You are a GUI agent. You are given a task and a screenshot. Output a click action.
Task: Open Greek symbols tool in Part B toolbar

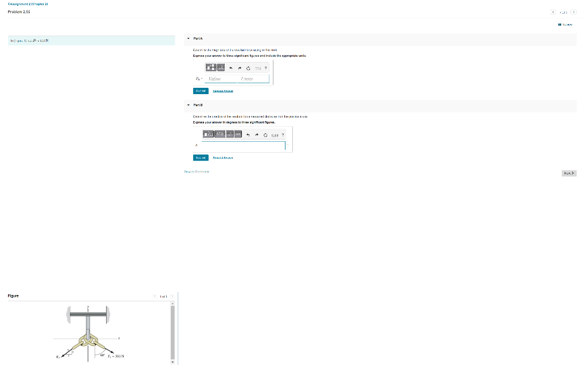[220, 134]
